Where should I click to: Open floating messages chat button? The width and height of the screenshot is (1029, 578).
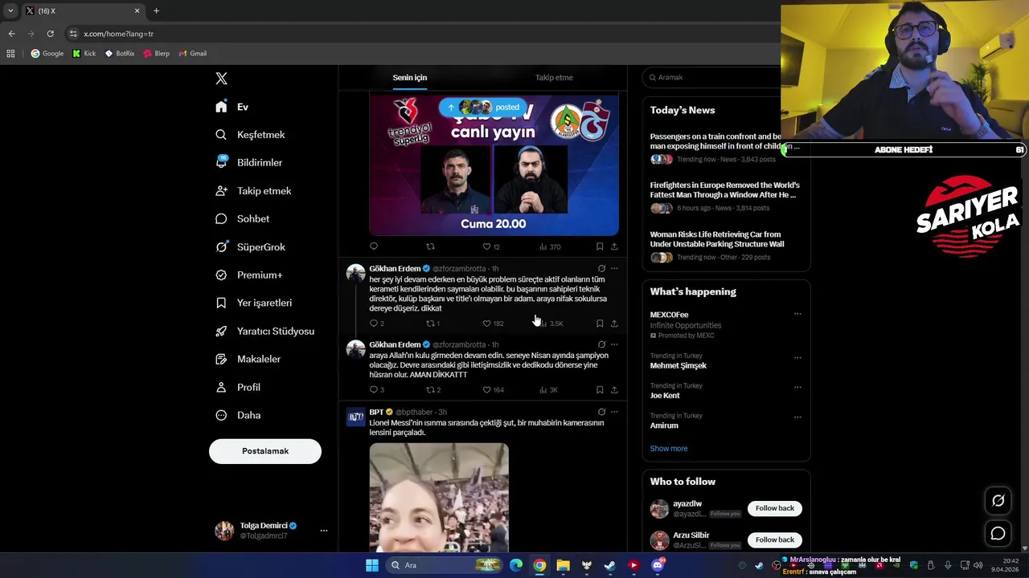998,533
